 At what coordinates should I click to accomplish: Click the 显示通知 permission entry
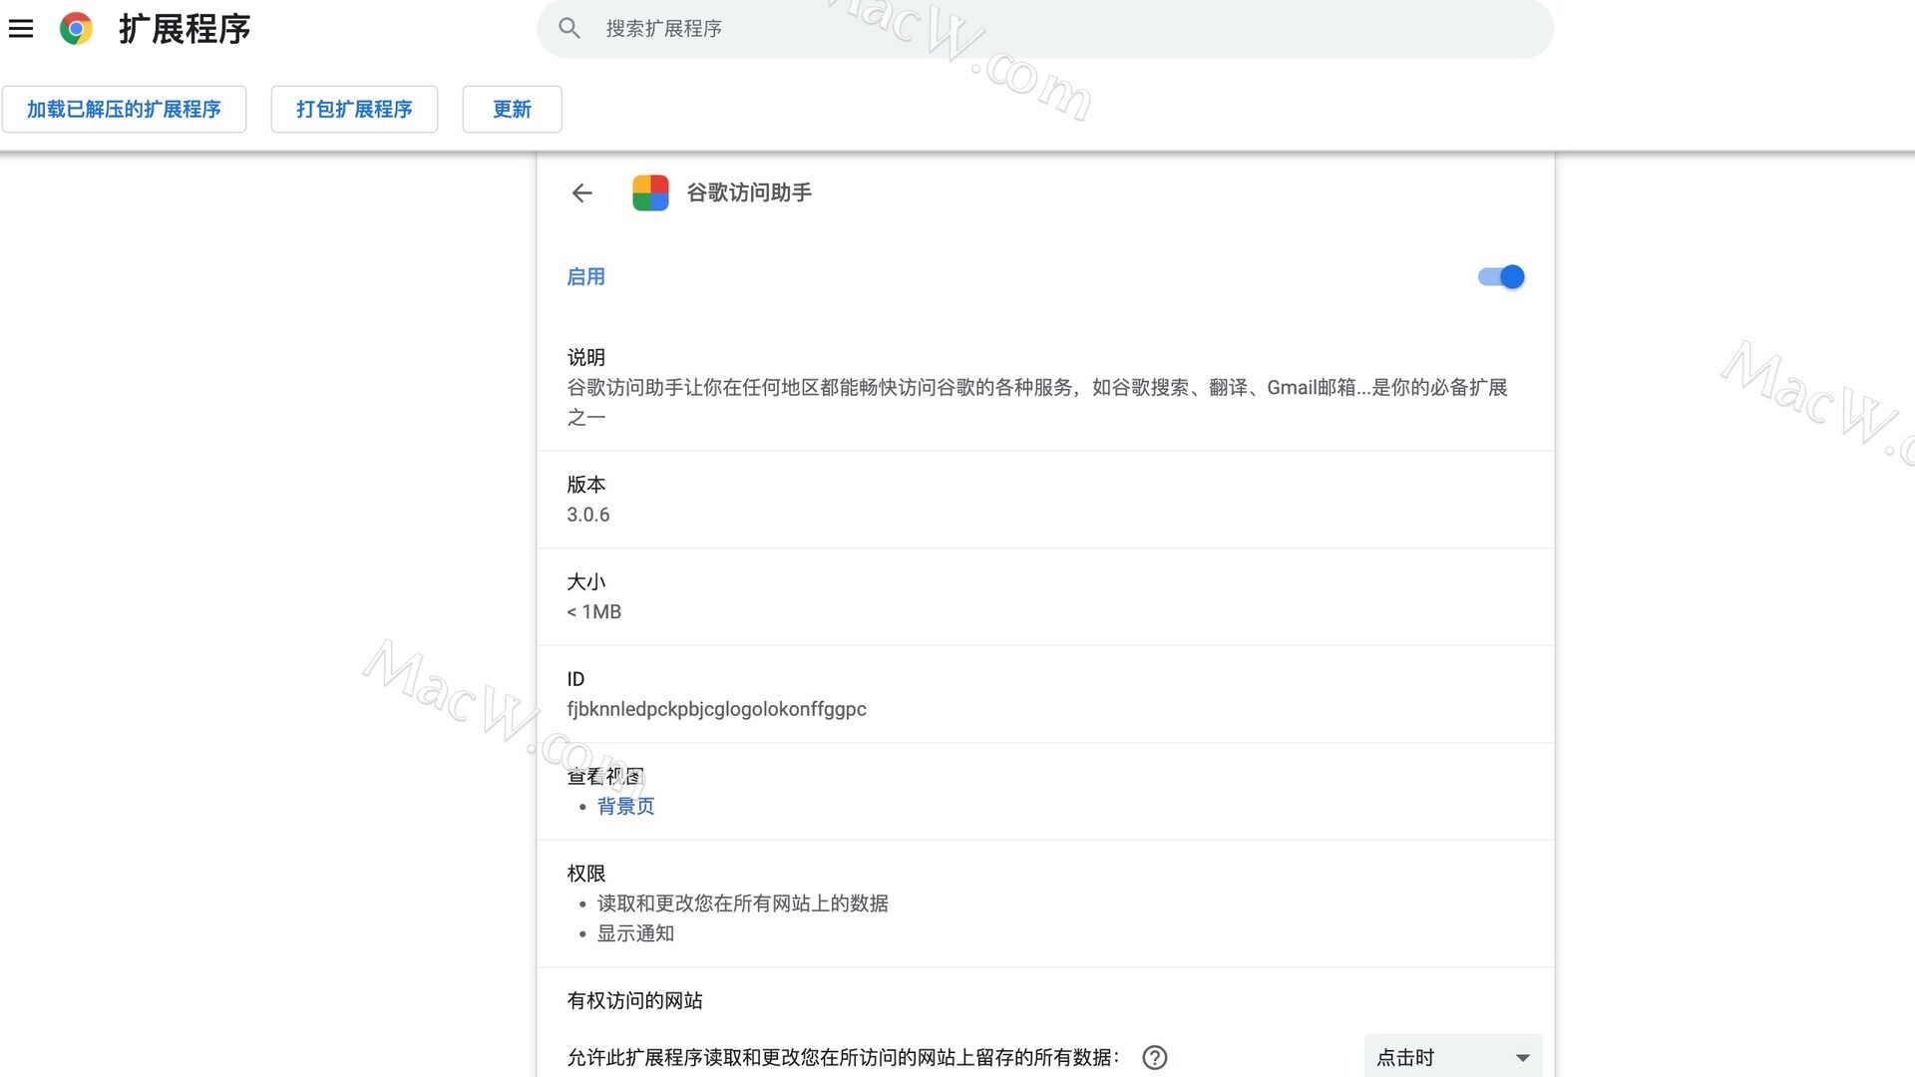point(635,933)
